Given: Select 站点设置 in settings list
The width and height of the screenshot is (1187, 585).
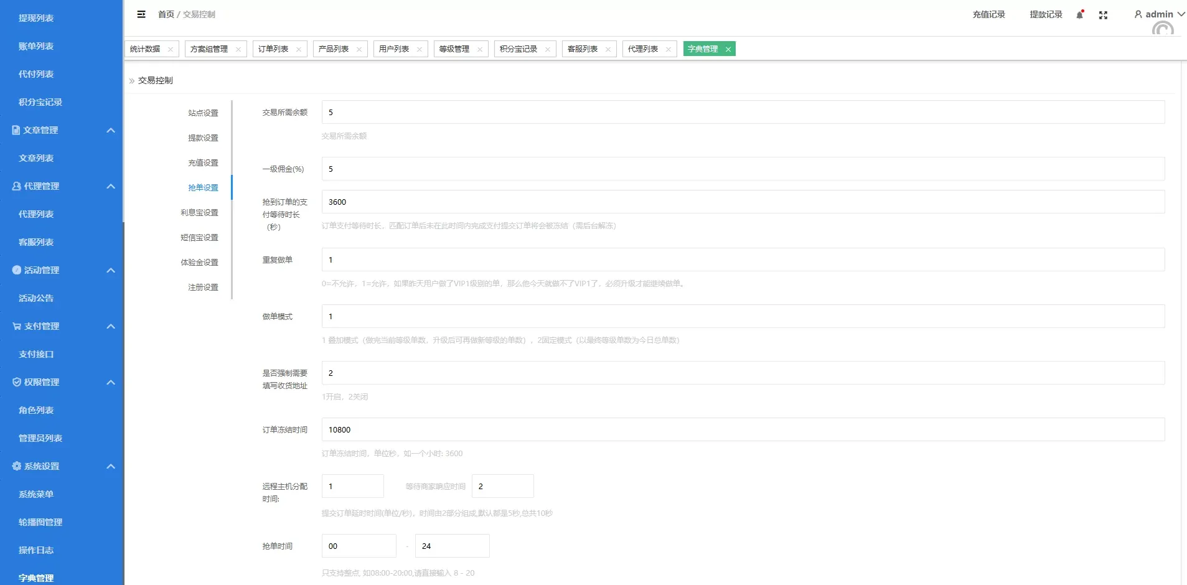Looking at the screenshot, I should [x=203, y=113].
